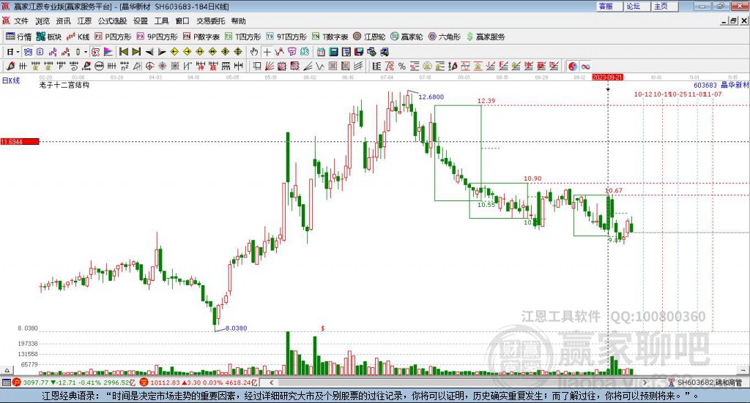Click the 3097.77 index value in status bar

click(x=36, y=383)
